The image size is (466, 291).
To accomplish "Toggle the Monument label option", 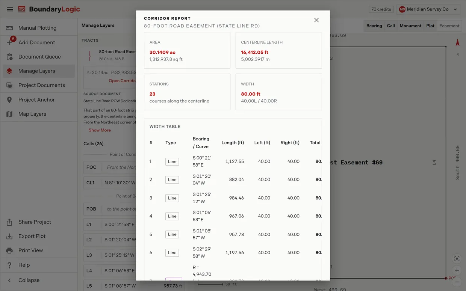I will click(x=410, y=26).
